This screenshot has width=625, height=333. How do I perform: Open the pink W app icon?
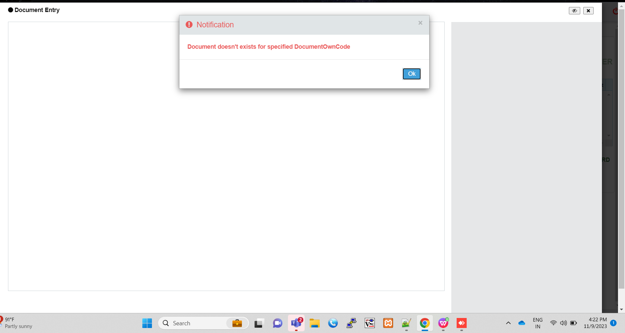pyautogui.click(x=443, y=323)
